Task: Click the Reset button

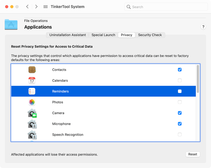Action: click(193, 154)
